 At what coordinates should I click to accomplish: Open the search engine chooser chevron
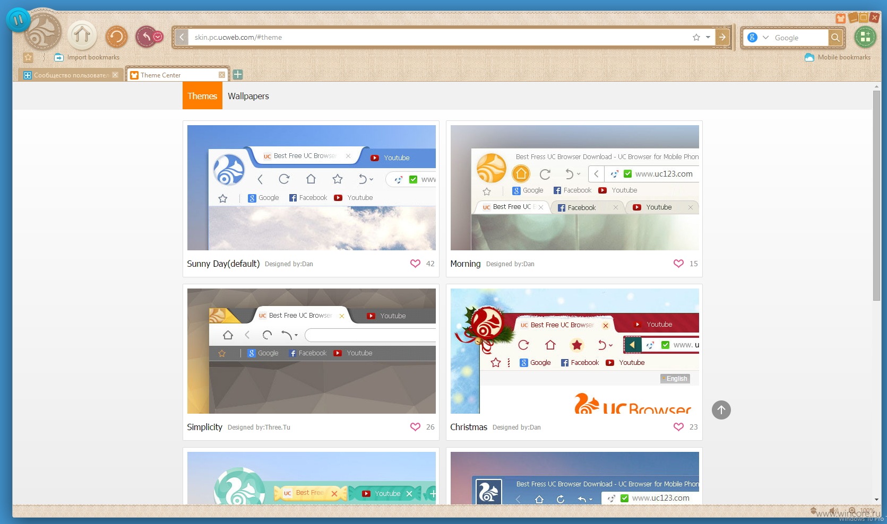click(765, 38)
